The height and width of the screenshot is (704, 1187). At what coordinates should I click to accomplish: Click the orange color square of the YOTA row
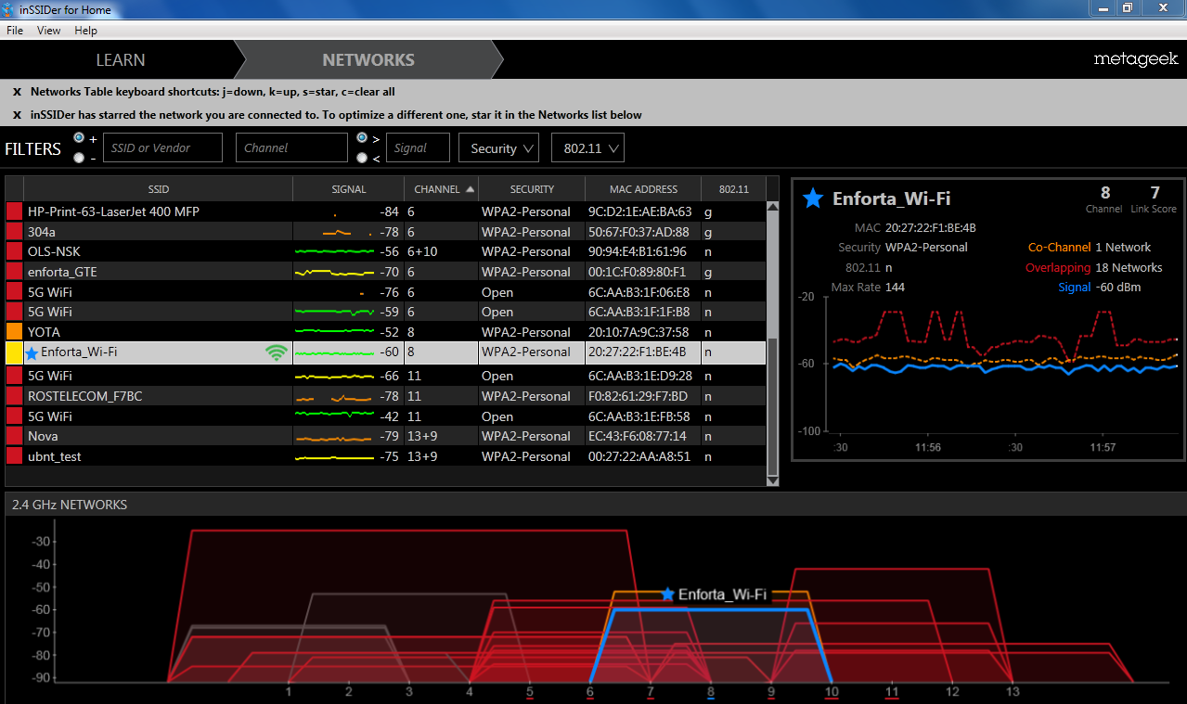15,332
